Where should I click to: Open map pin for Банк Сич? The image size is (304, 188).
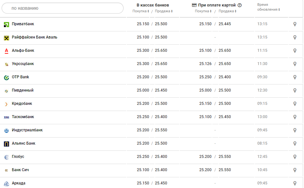click(295, 170)
